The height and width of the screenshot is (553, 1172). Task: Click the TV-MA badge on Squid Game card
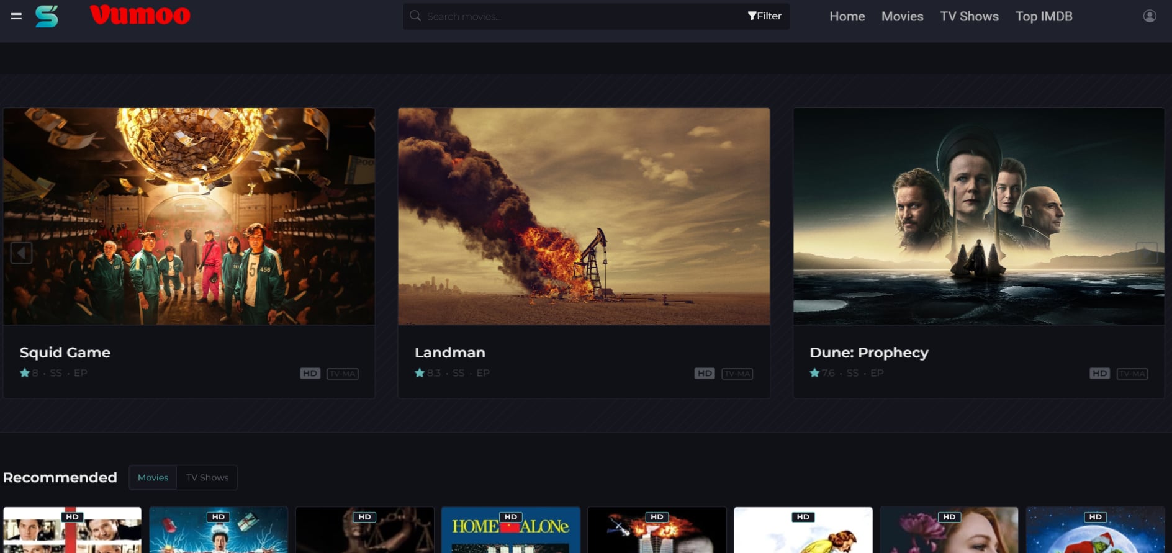(x=343, y=374)
